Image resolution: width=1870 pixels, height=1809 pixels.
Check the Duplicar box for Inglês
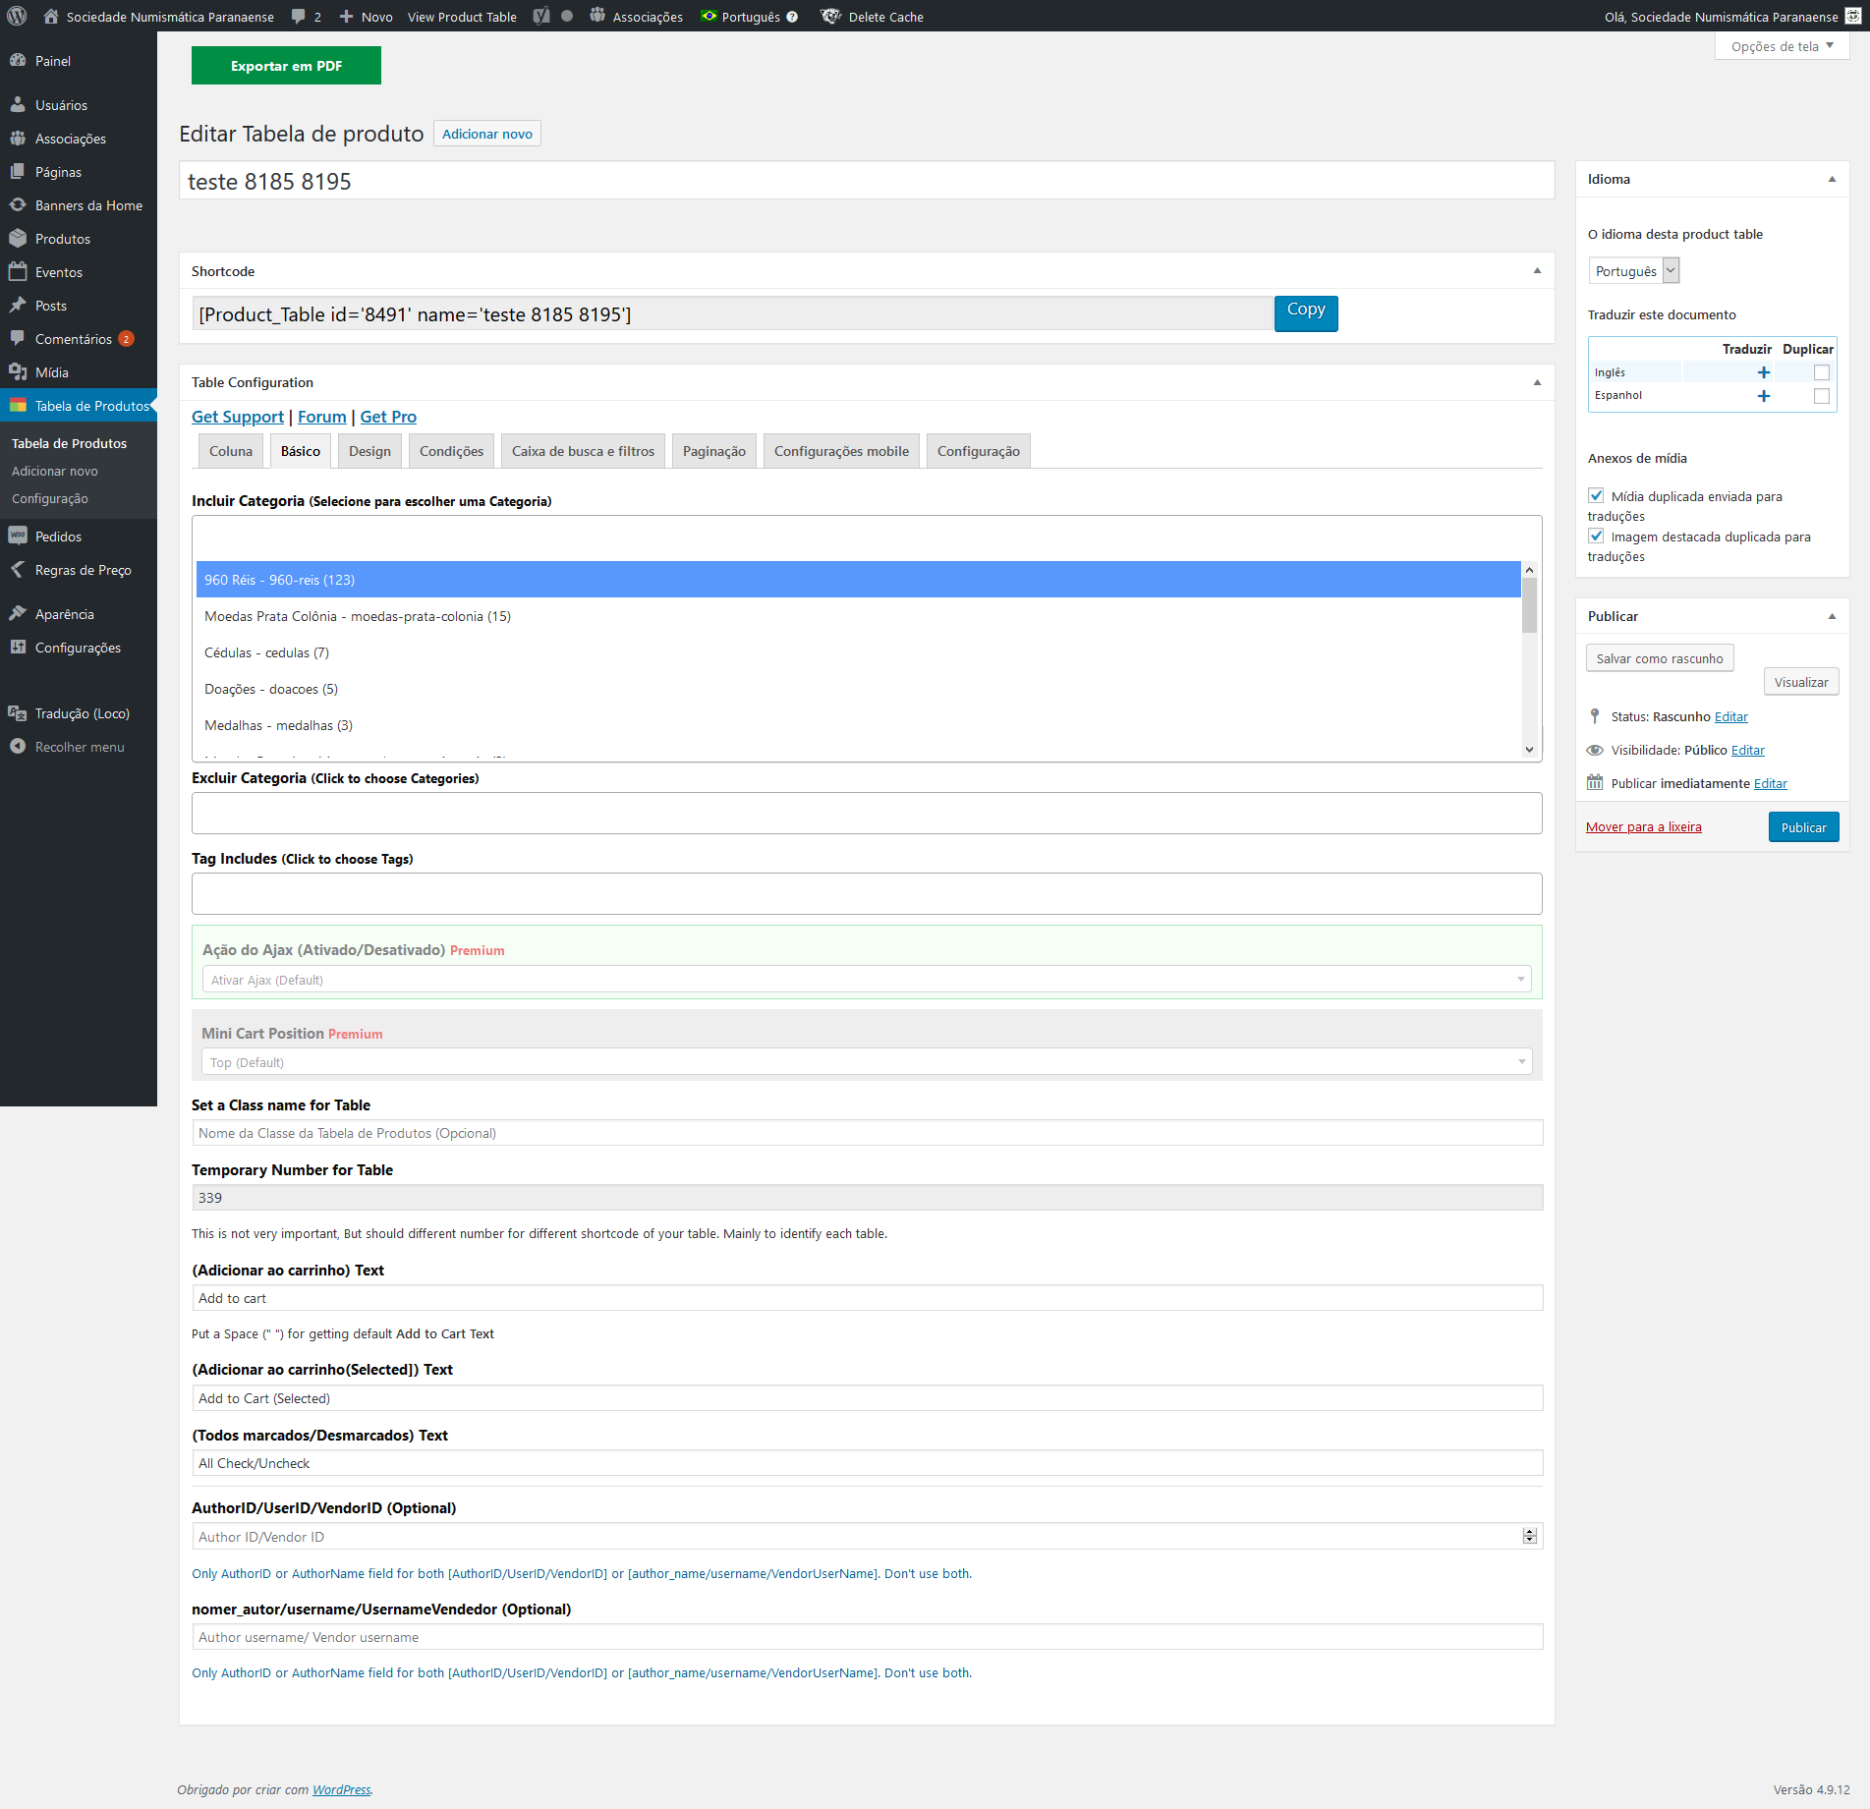(1822, 372)
